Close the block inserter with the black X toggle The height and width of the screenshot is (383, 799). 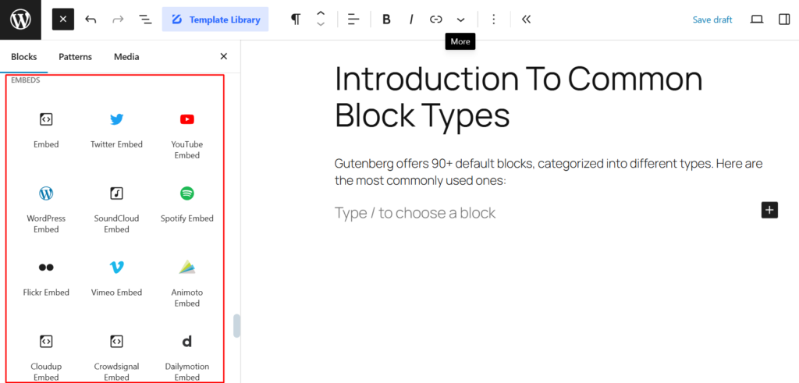pos(62,20)
